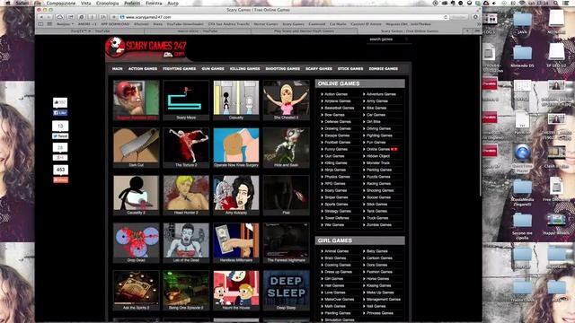Click Cooking Games in Girl Games
The width and height of the screenshot is (575, 323).
click(x=338, y=265)
